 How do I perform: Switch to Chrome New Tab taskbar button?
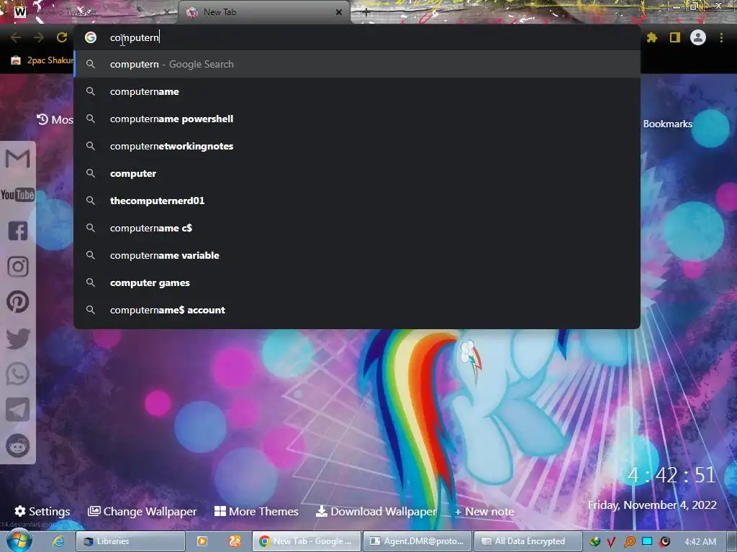tap(307, 541)
